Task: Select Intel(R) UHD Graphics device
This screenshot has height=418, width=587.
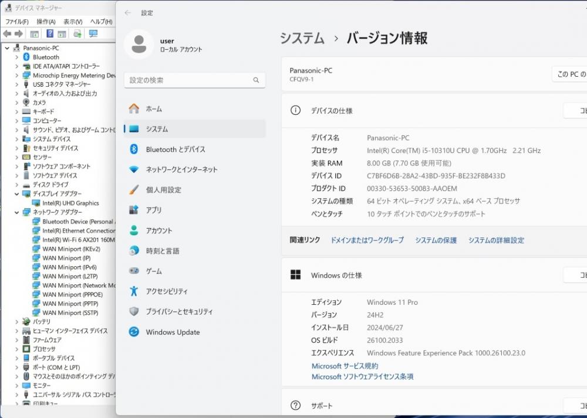Action: point(70,203)
